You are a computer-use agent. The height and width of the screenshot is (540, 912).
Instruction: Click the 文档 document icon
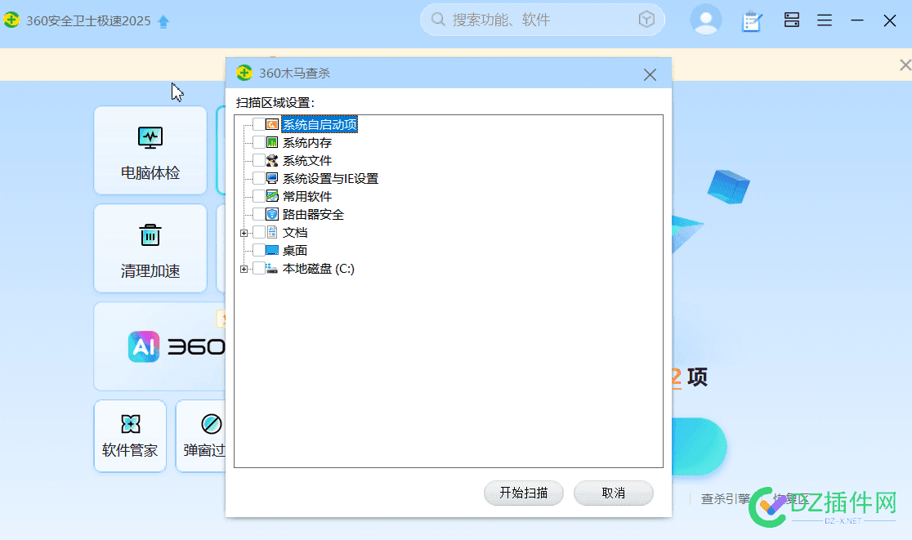tap(271, 233)
